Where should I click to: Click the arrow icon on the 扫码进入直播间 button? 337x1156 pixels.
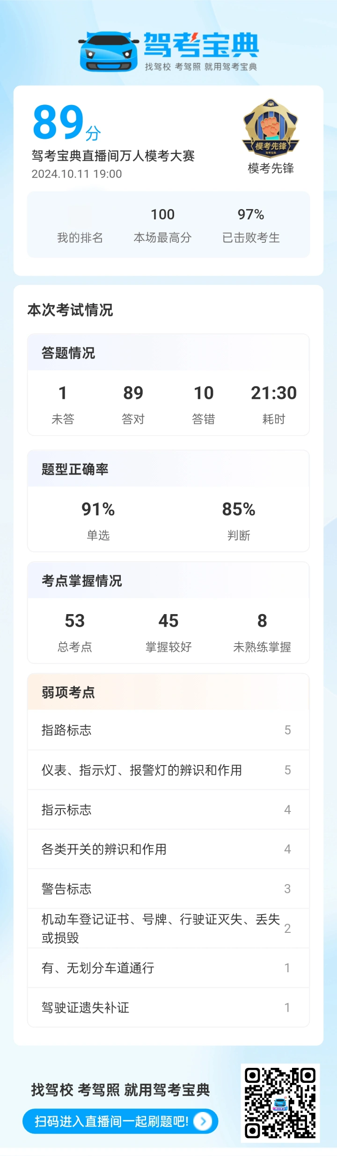coord(203,1121)
